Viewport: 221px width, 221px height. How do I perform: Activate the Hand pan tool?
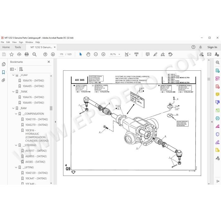[x=88, y=54]
